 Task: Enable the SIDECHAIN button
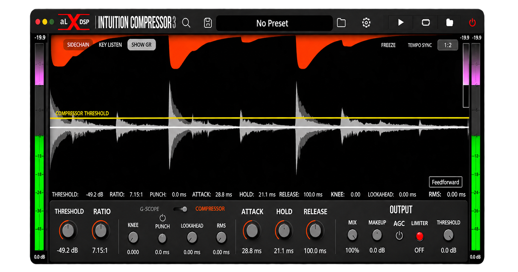(78, 45)
